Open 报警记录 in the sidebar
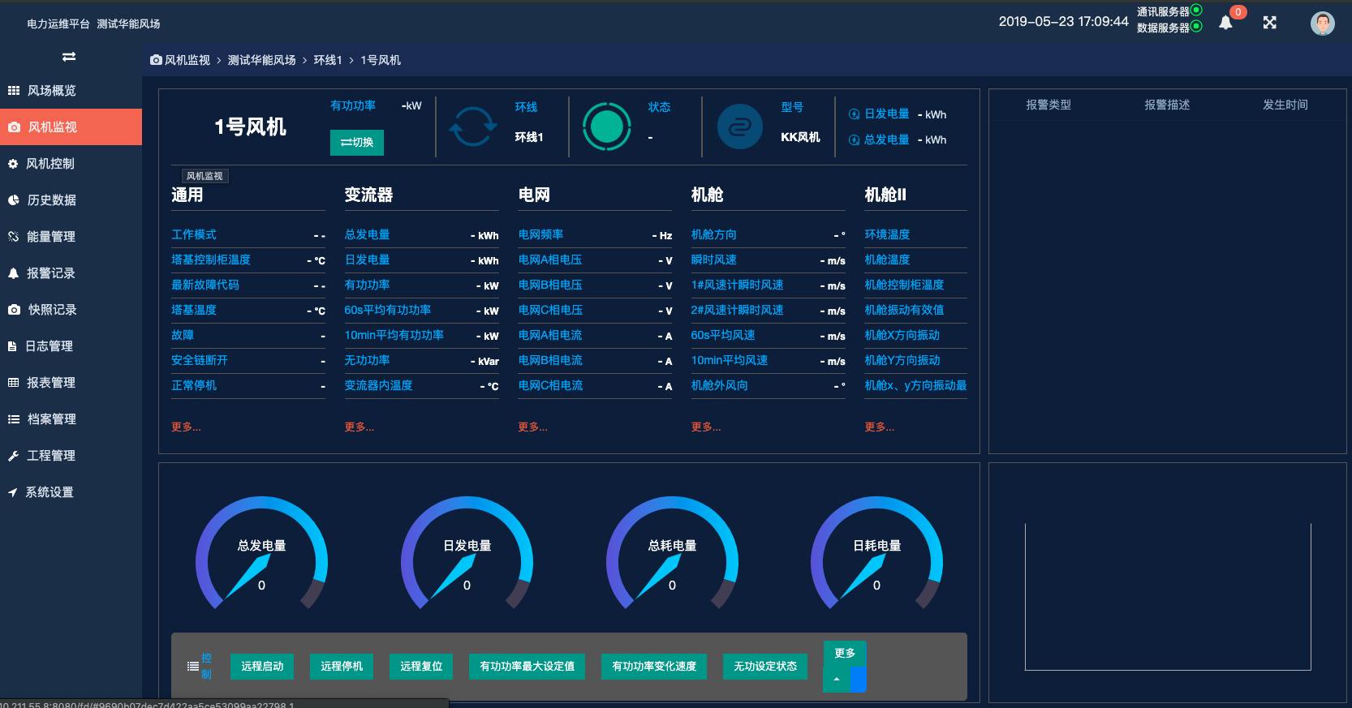This screenshot has width=1352, height=708. [x=50, y=273]
